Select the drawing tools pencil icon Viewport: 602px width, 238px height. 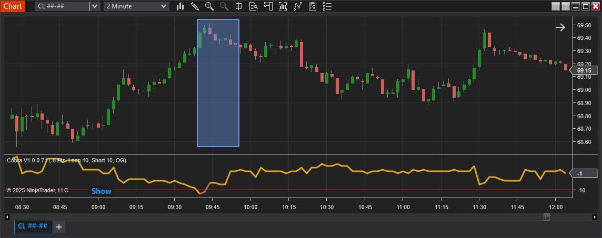(195, 6)
